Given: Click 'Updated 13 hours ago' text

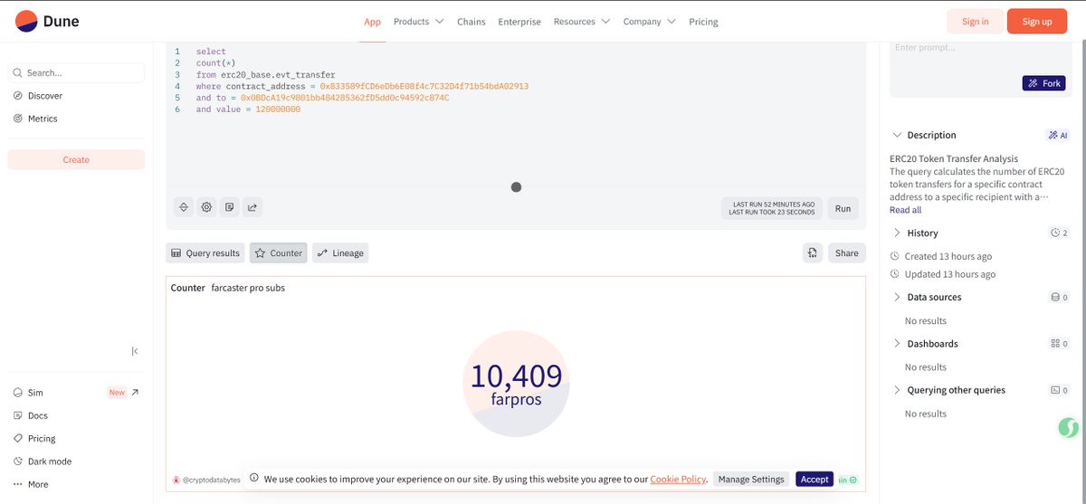Looking at the screenshot, I should (949, 274).
